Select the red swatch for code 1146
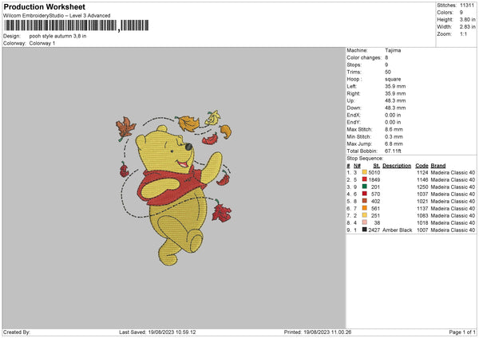The image size is (479, 338). tap(365, 179)
